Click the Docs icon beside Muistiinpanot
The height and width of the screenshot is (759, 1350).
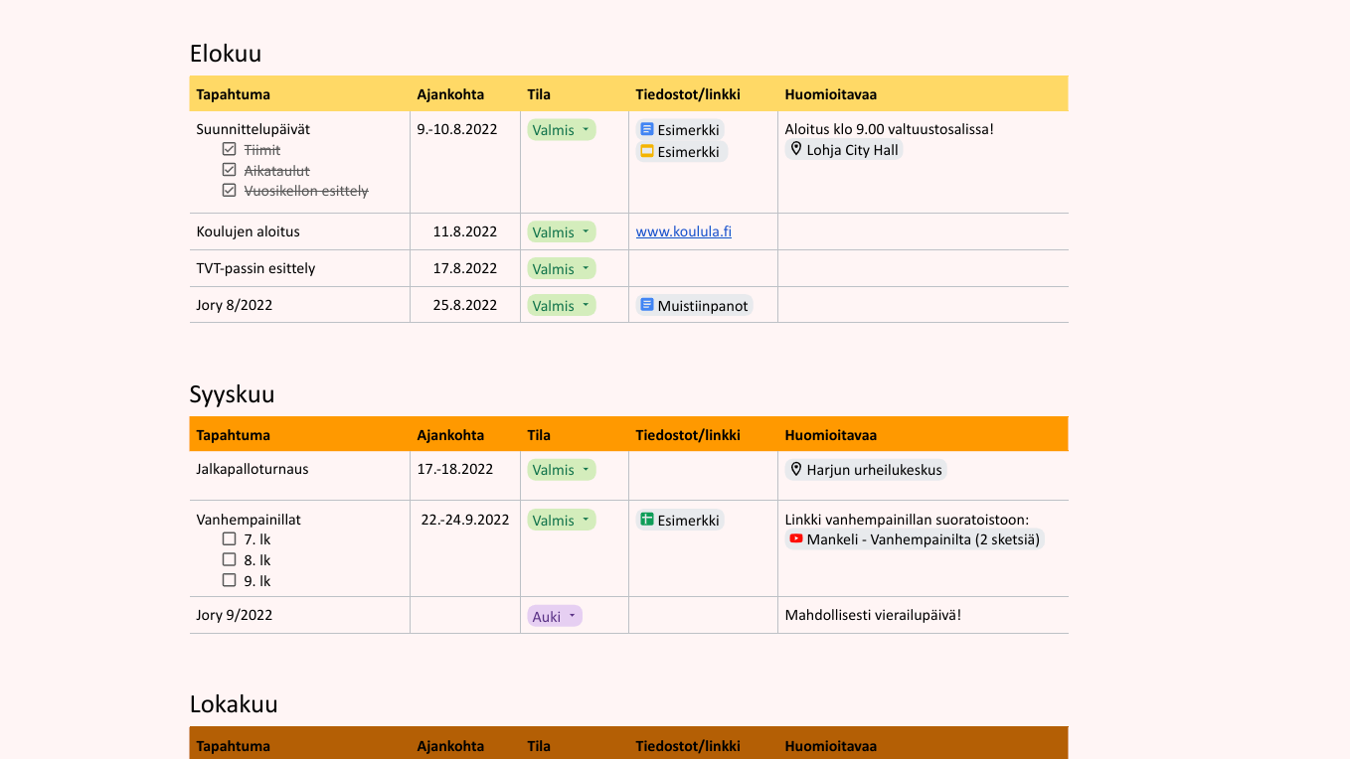[x=647, y=305]
